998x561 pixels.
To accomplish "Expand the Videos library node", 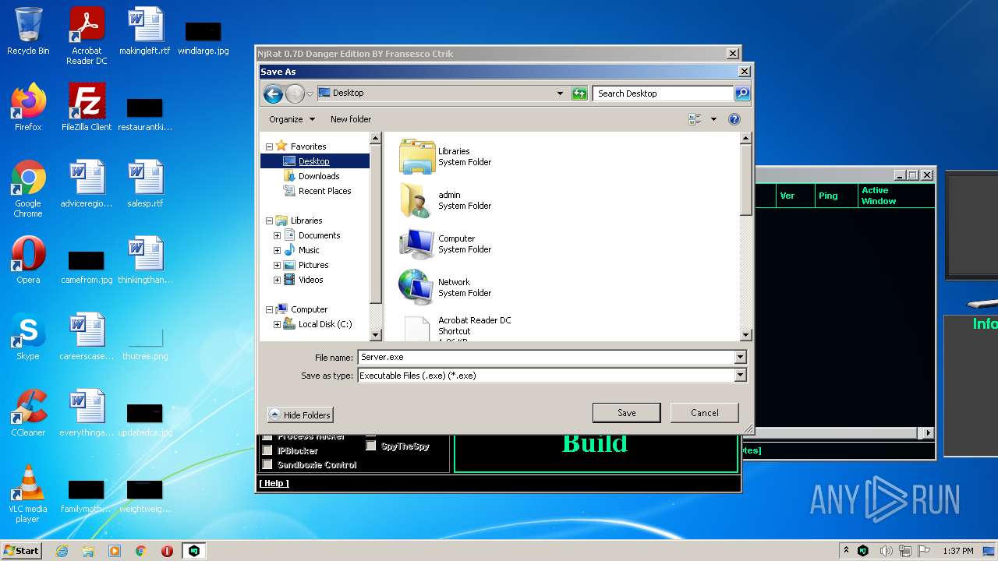I will (x=277, y=280).
